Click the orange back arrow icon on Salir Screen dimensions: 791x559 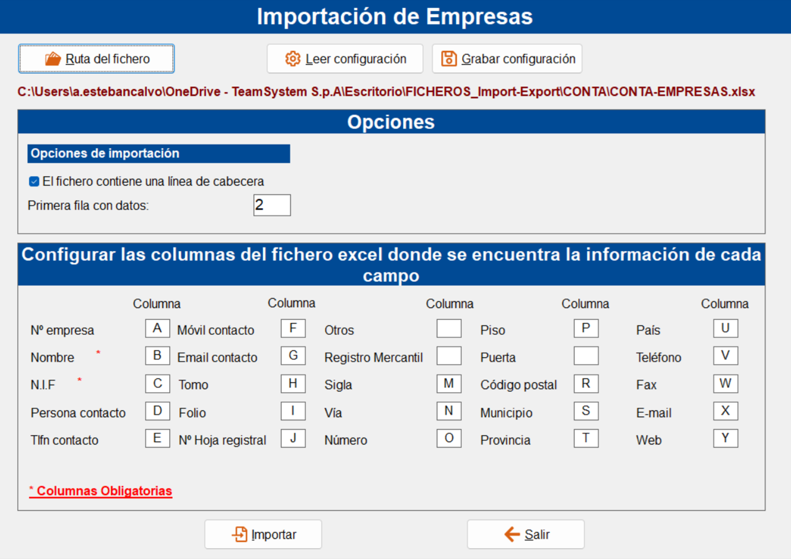pos(512,534)
